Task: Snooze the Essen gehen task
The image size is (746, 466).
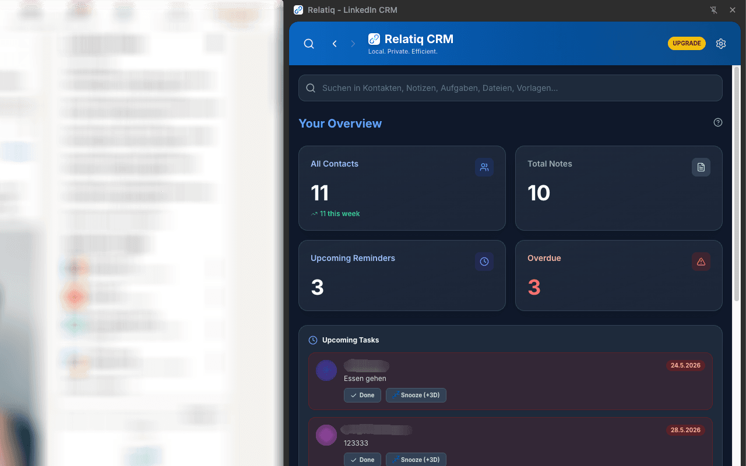Action: (416, 395)
